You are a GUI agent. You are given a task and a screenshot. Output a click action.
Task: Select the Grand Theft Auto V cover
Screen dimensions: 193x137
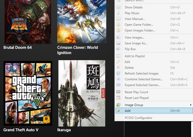pyautogui.click(x=28, y=93)
